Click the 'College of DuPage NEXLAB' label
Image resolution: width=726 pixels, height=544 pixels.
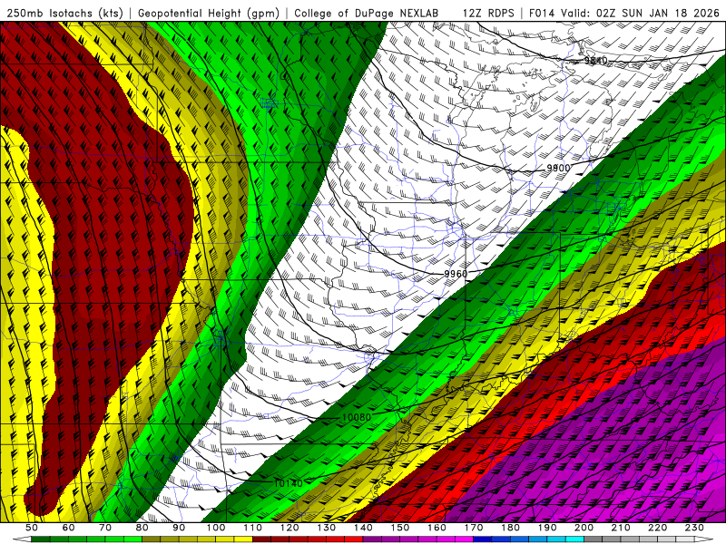(367, 14)
